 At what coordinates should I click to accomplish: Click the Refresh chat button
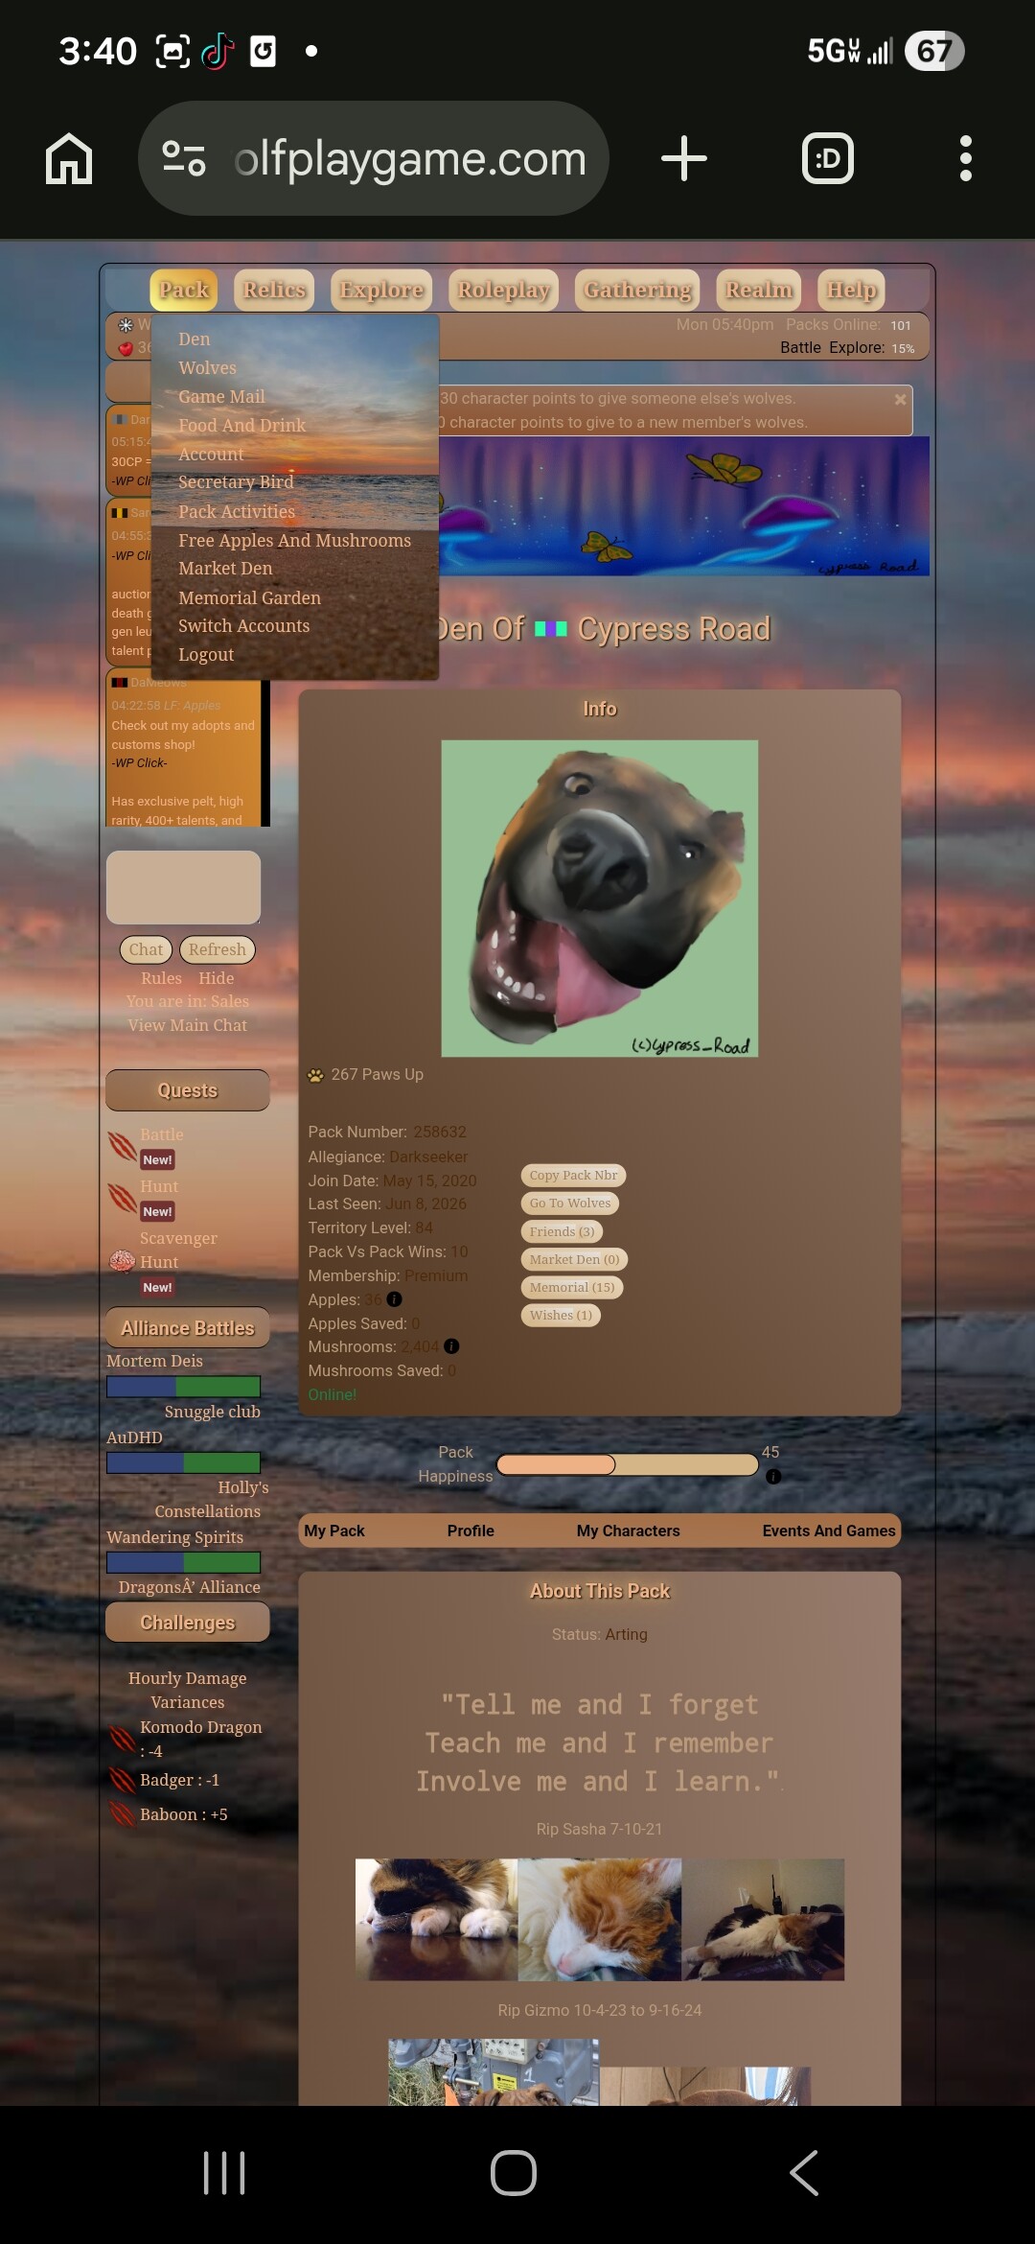point(217,949)
